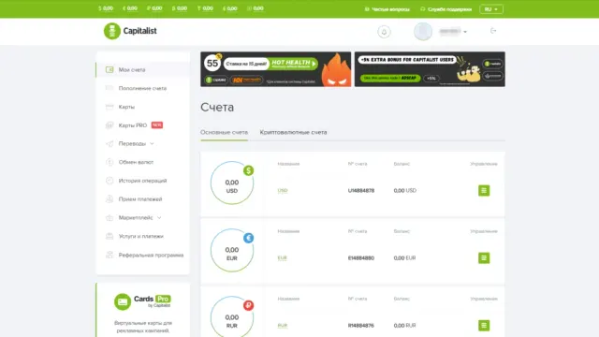Viewport: 599px width, 337px height.
Task: Click the 0,00 EUR balance value in table
Action: (x=404, y=258)
